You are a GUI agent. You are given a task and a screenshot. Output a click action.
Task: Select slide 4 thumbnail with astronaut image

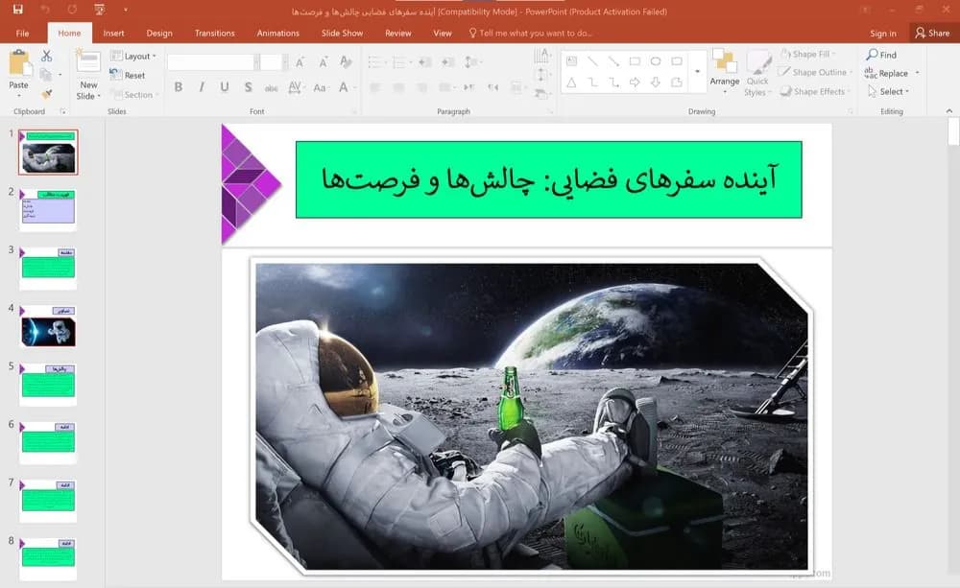coord(48,327)
